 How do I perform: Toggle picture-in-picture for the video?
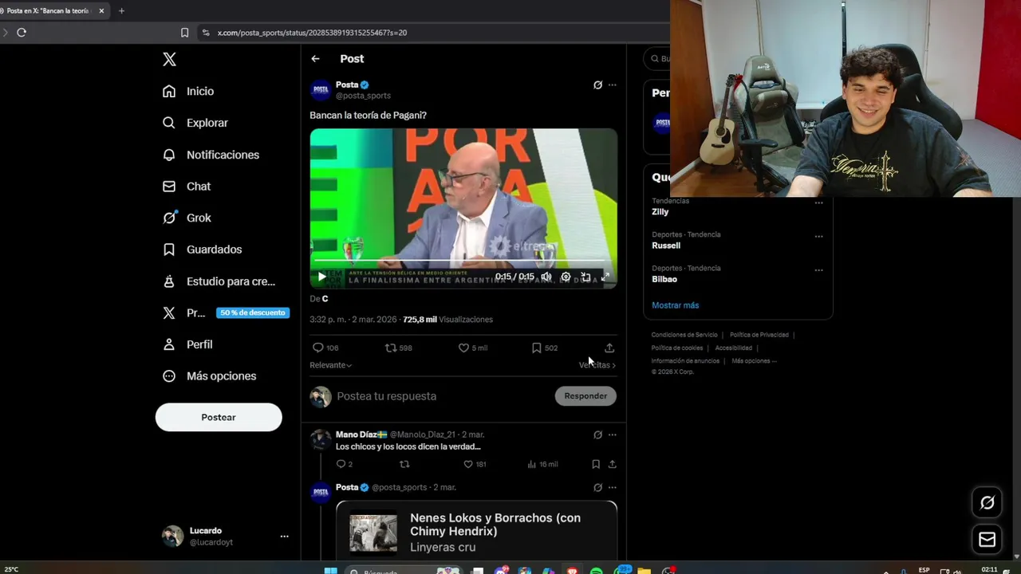(x=585, y=277)
